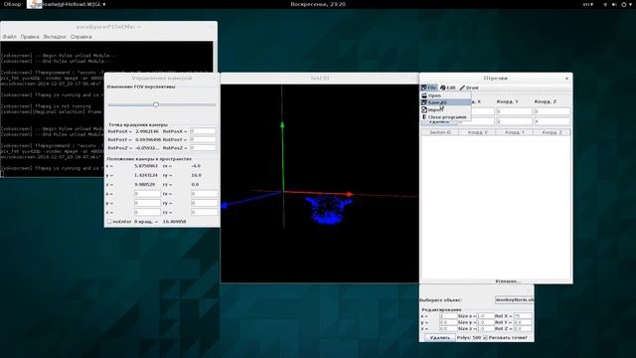Viewport: 636px width, 358px height.
Task: Collapse the File menu
Action: (429, 88)
